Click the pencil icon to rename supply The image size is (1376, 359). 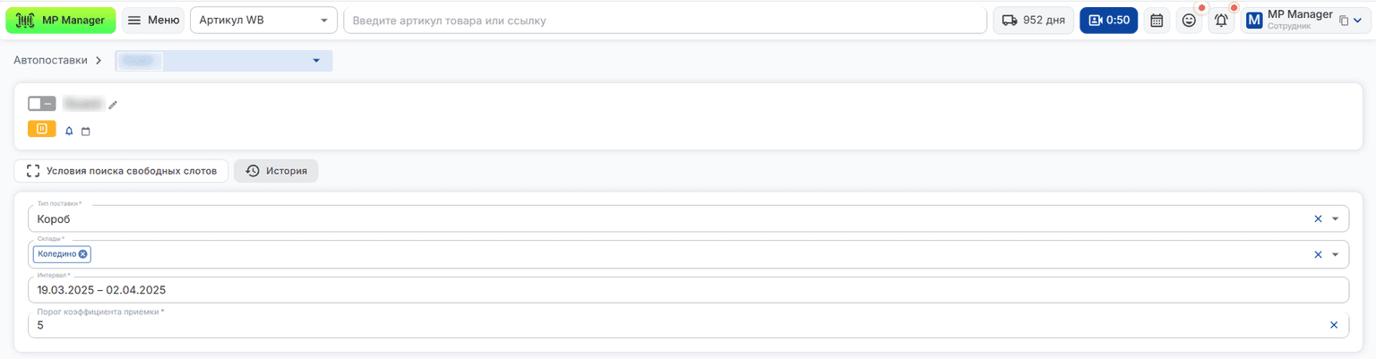pos(113,105)
